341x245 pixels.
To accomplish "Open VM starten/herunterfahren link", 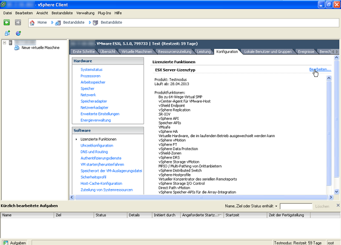I will click(102, 165).
